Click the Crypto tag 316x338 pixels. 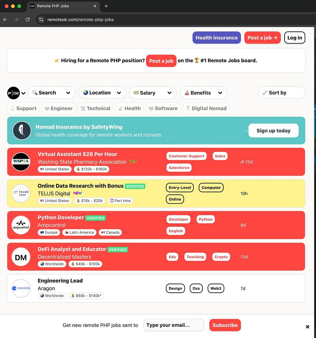221,257
